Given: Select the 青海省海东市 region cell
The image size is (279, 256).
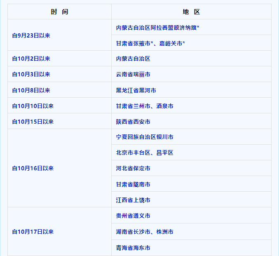Looking at the screenshot, I should [133, 248].
